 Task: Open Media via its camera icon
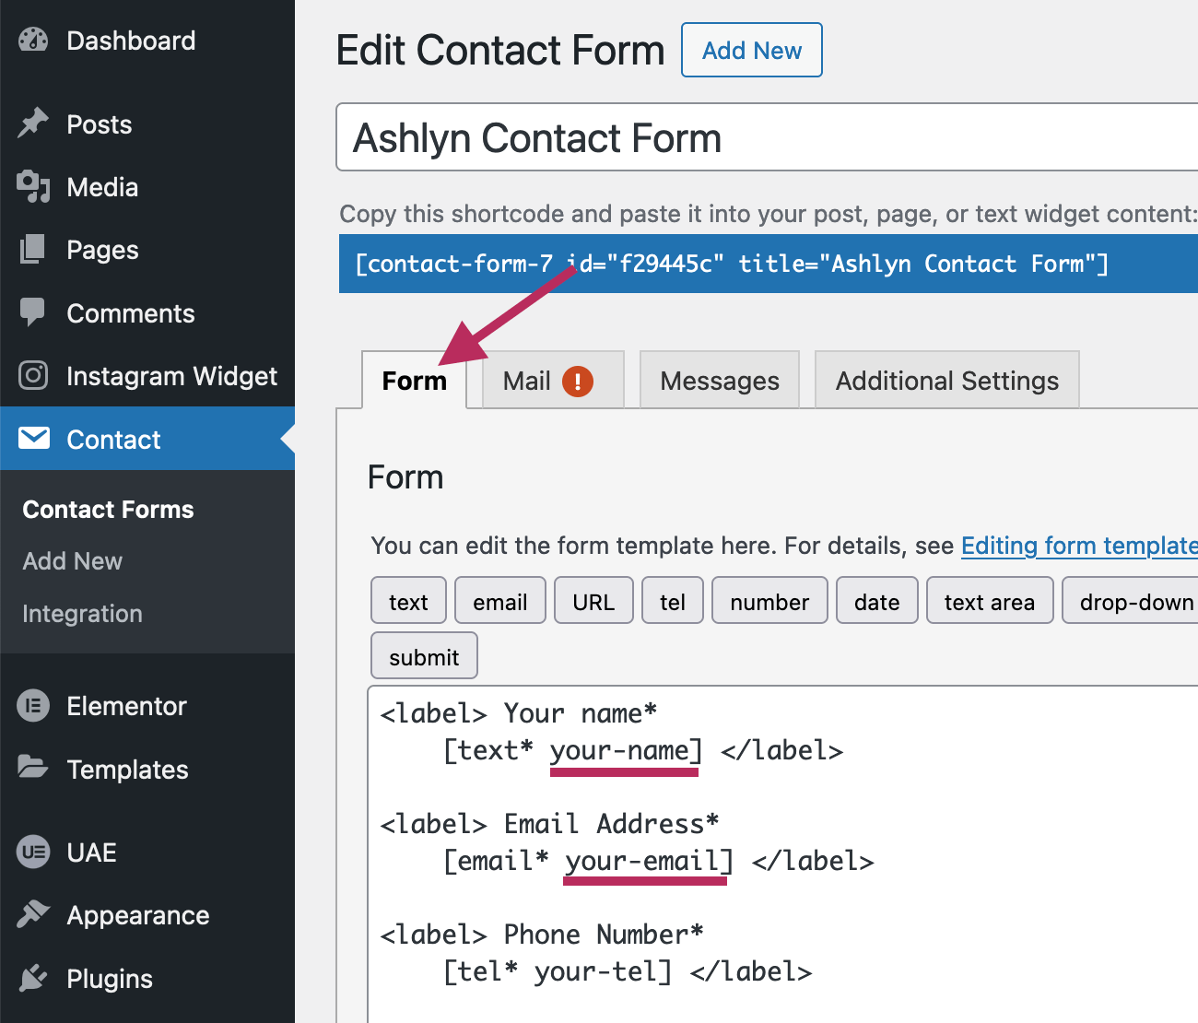pos(33,186)
